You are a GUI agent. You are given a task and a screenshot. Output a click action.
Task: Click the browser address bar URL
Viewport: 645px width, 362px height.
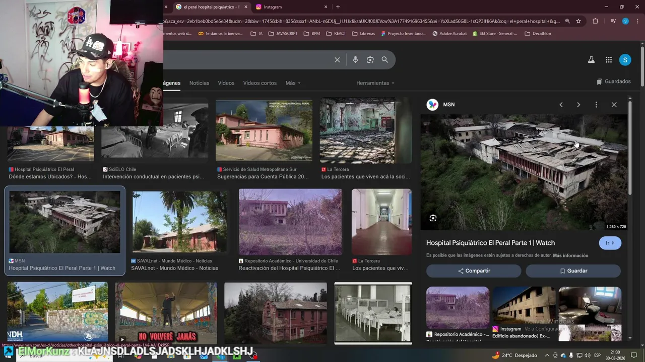tap(360, 21)
